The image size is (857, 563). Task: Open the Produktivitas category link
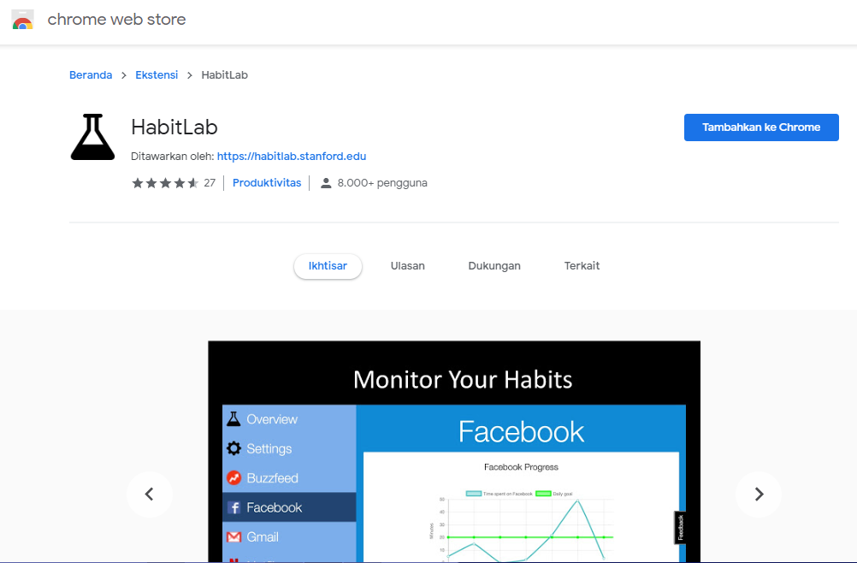point(267,182)
